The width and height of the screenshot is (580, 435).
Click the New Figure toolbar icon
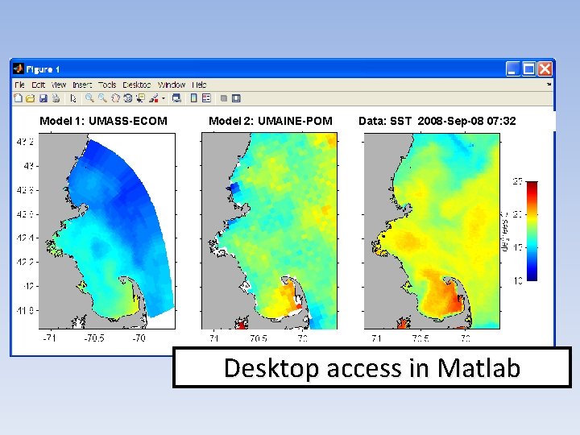coord(18,98)
